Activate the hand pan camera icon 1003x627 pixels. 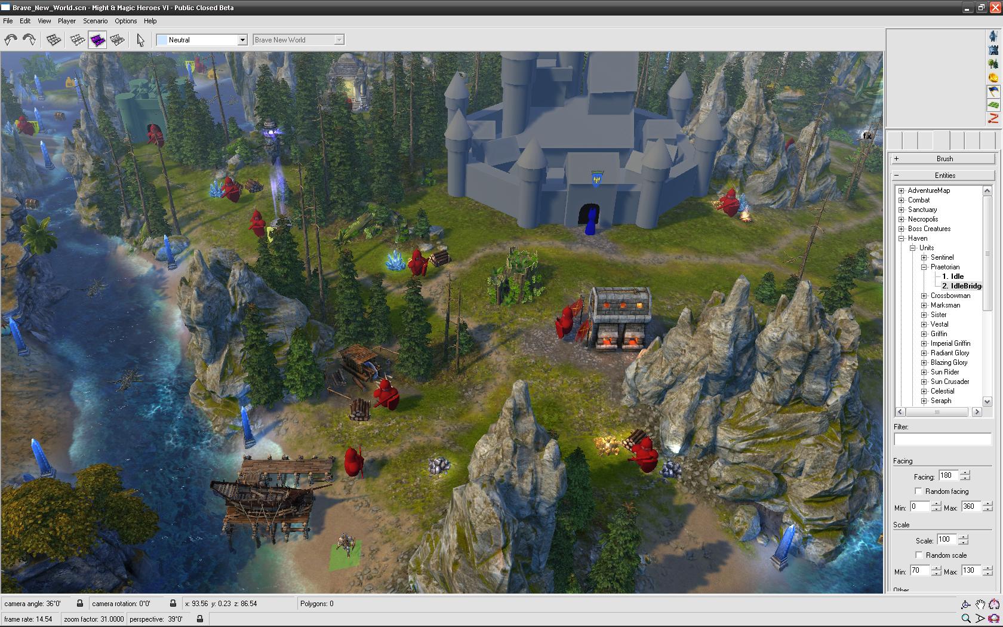pyautogui.click(x=980, y=604)
